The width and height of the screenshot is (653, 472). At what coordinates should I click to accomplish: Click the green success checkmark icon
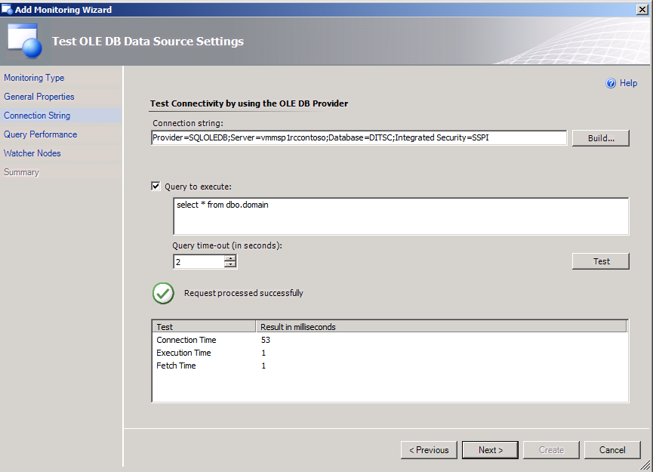163,293
